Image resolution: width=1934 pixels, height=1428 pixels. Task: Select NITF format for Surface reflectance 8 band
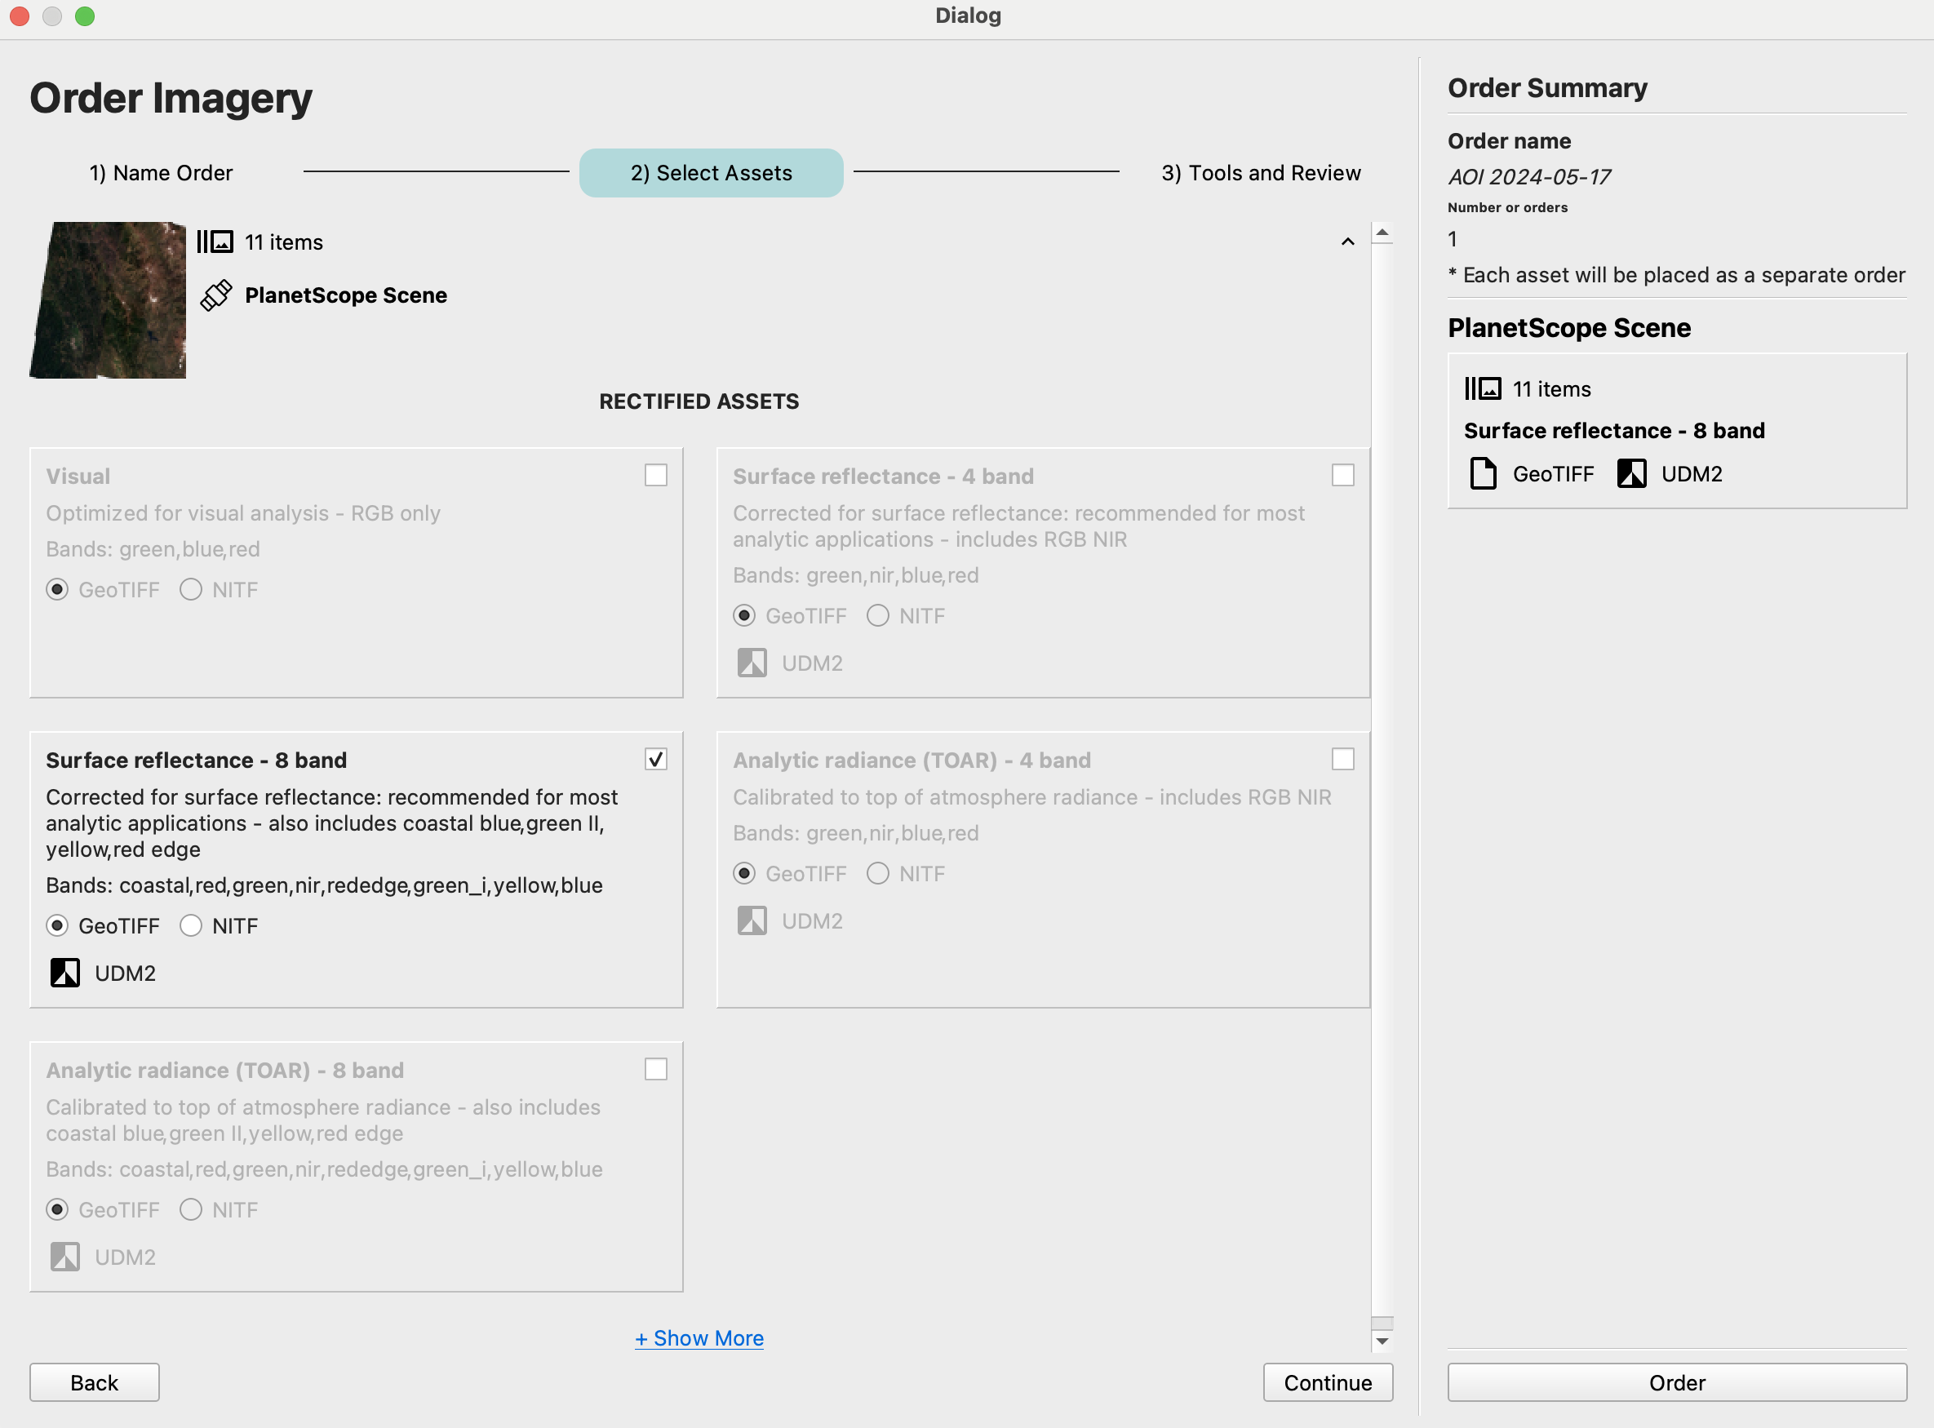coord(191,925)
